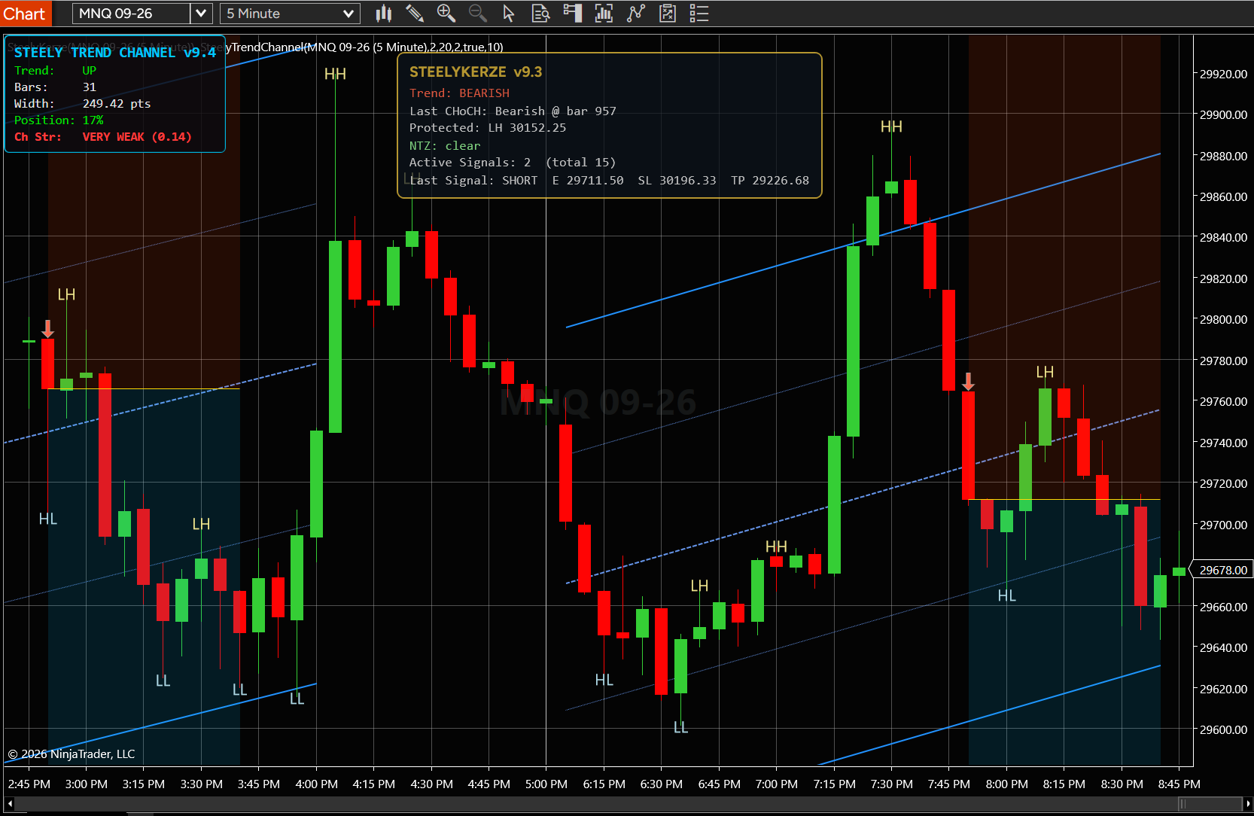Toggle the chart trader panel icon
This screenshot has height=816, width=1254.
click(573, 13)
